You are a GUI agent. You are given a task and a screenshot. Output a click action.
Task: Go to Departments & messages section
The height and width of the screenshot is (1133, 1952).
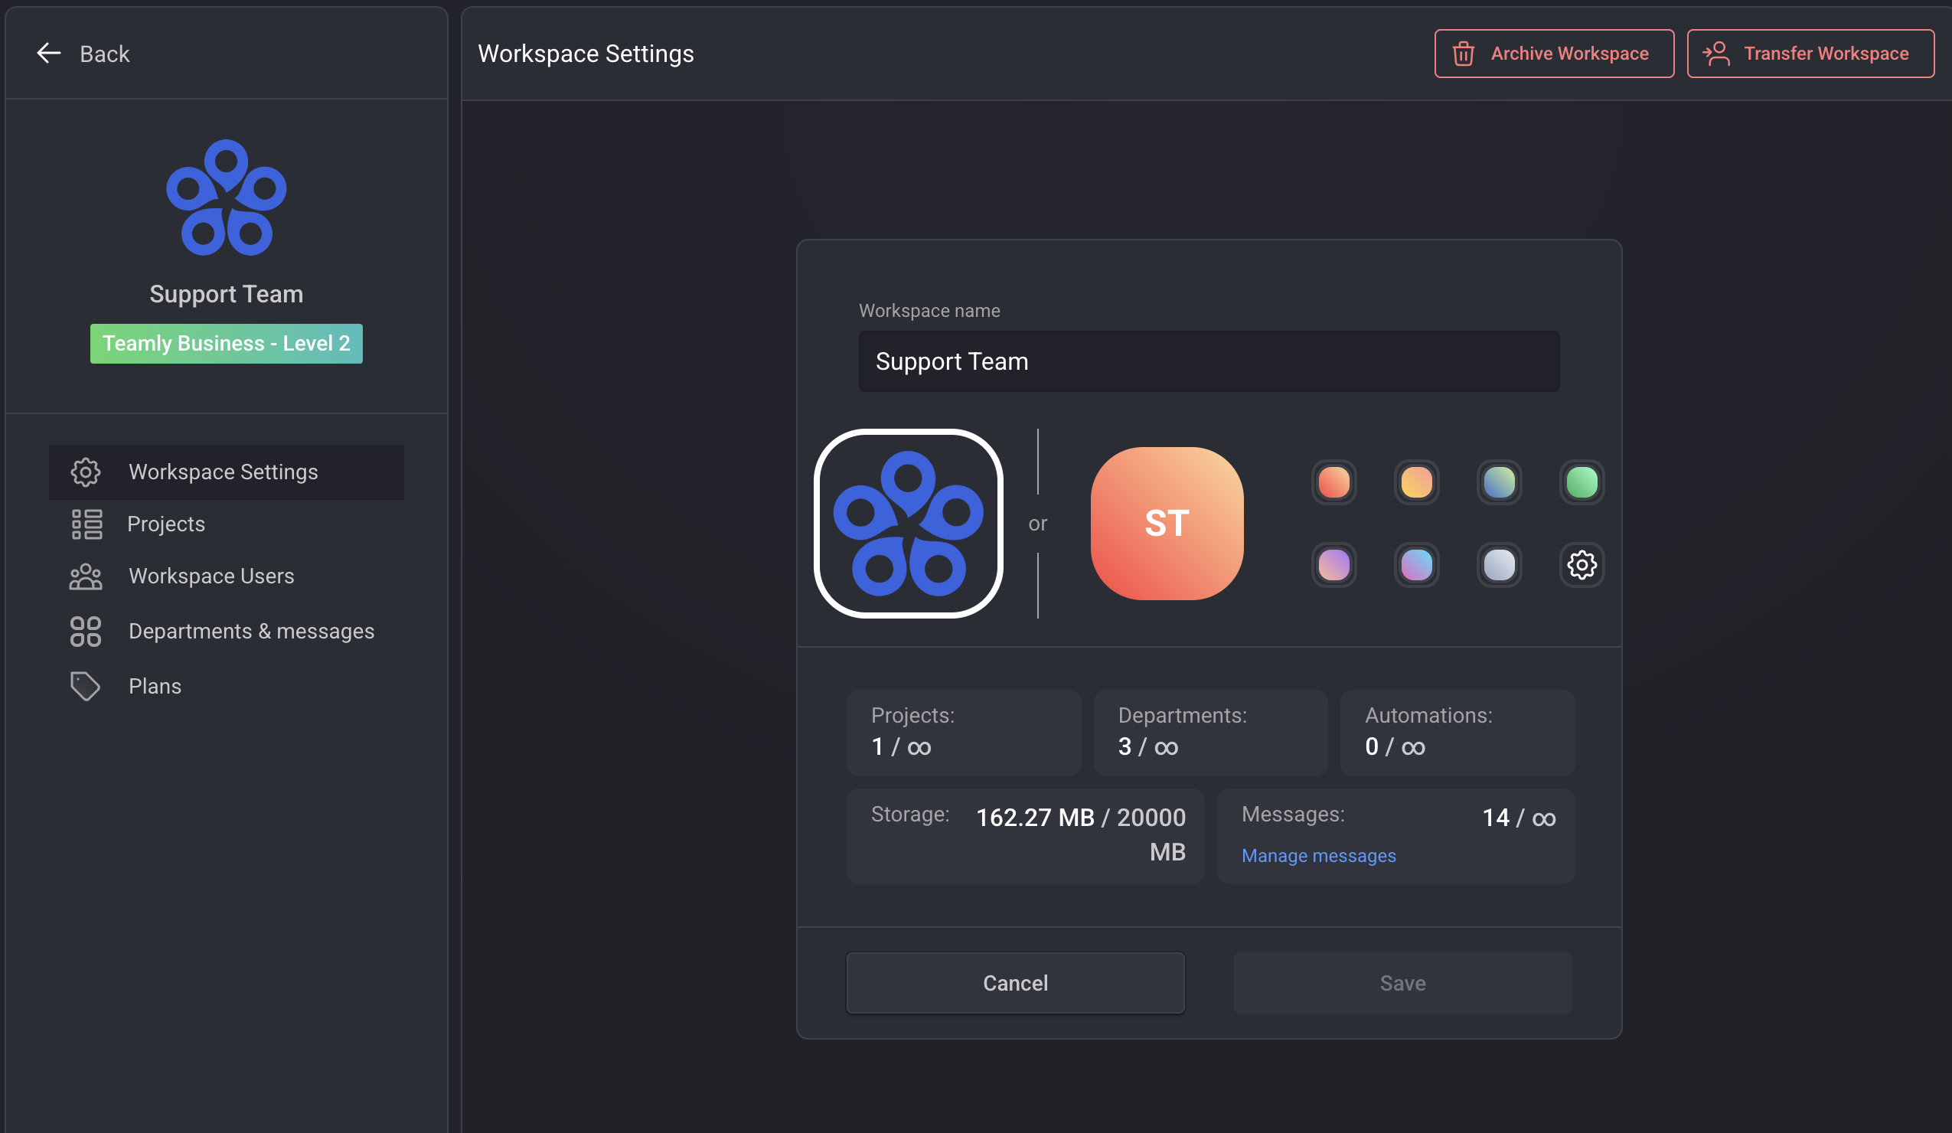(x=251, y=631)
